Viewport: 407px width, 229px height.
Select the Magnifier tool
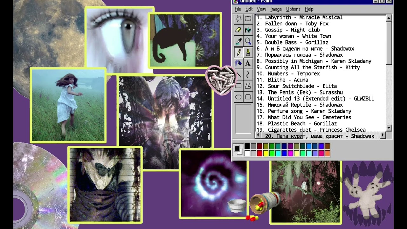point(248,41)
